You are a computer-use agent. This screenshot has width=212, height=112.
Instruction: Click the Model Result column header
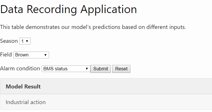(23, 86)
